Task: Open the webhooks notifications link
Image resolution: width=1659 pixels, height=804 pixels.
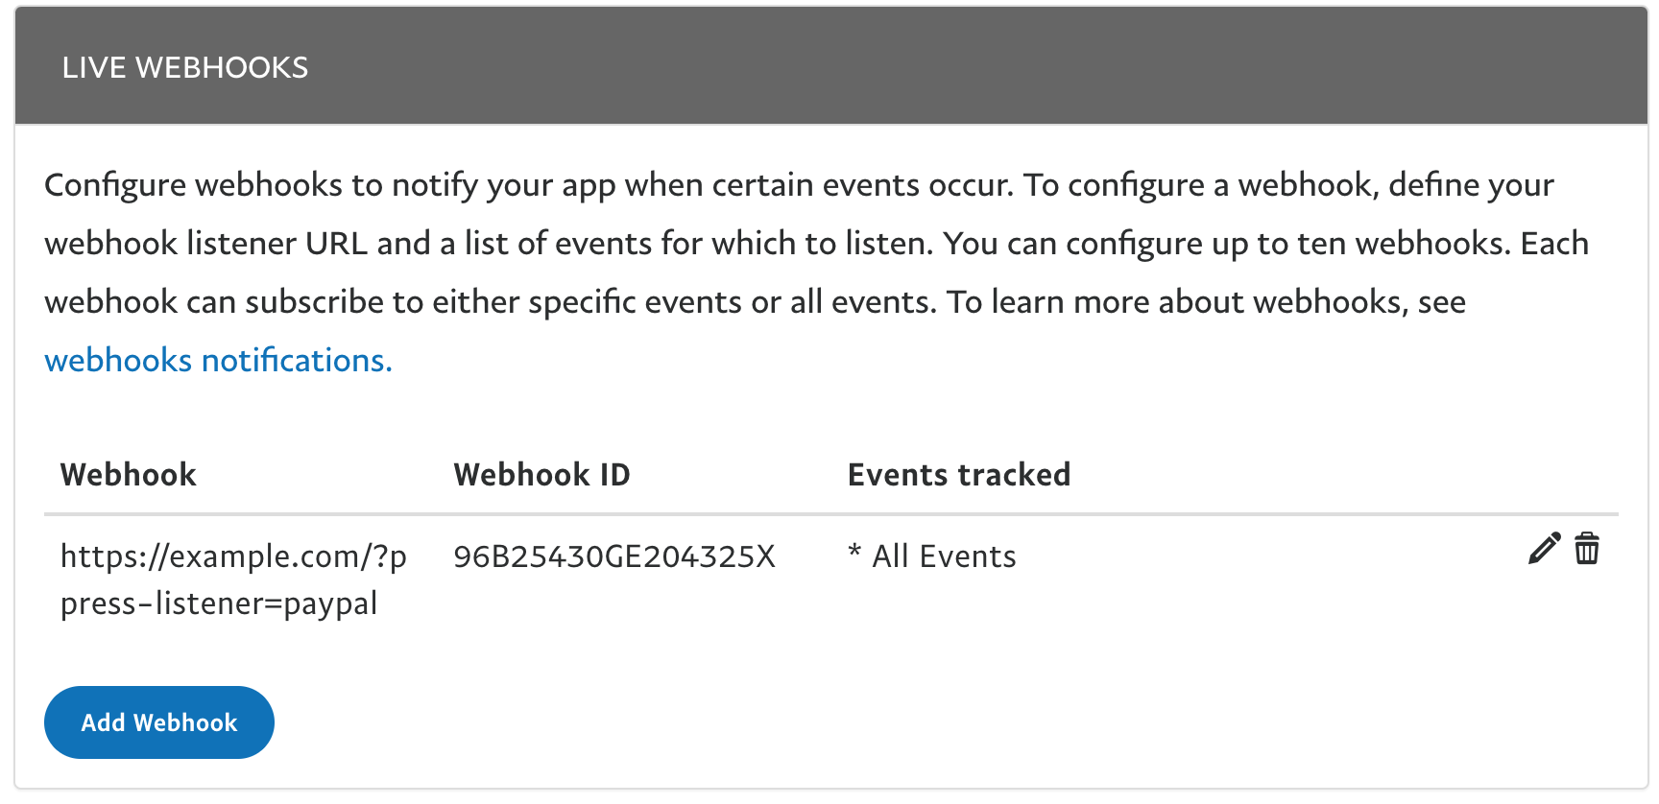Action: [219, 360]
